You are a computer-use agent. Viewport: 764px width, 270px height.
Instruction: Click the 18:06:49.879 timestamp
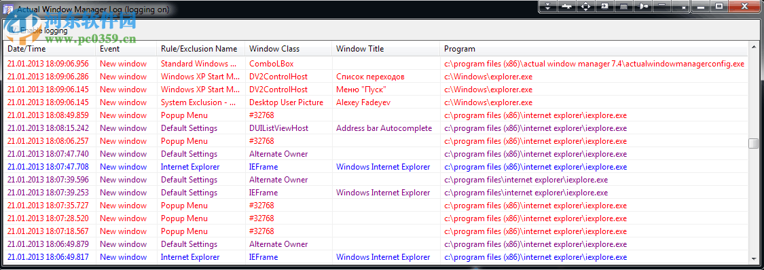(x=48, y=244)
